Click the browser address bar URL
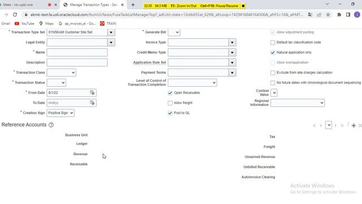 tap(167, 15)
